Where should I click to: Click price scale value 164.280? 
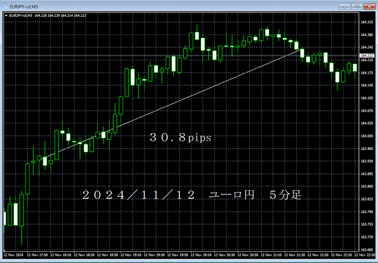[x=367, y=35]
